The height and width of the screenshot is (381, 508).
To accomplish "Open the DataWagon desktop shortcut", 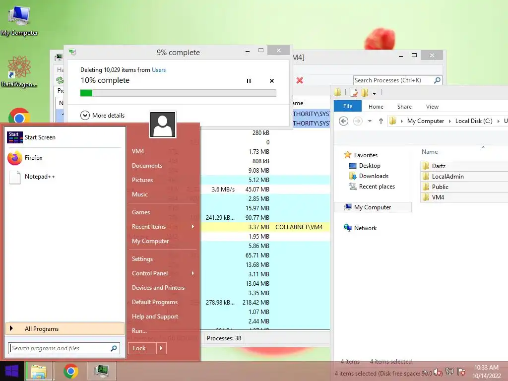I will (x=19, y=71).
